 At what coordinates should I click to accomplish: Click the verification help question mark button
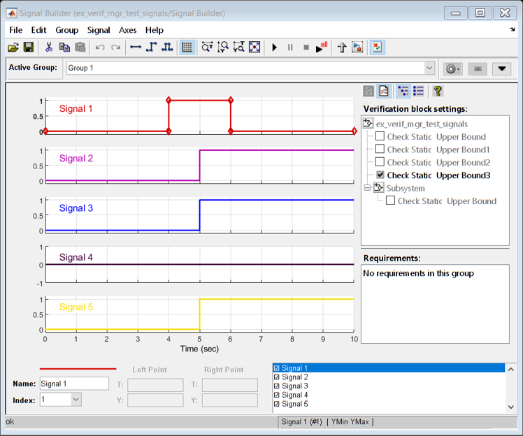[x=438, y=92]
